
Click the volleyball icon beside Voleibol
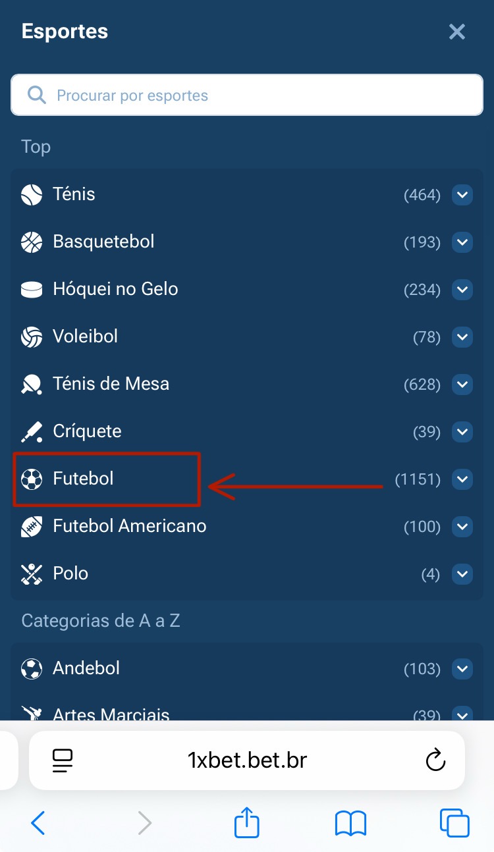32,337
